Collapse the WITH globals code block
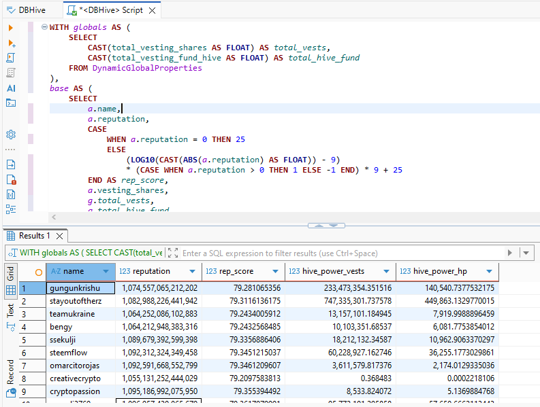The height and width of the screenshot is (407, 540). click(x=44, y=26)
